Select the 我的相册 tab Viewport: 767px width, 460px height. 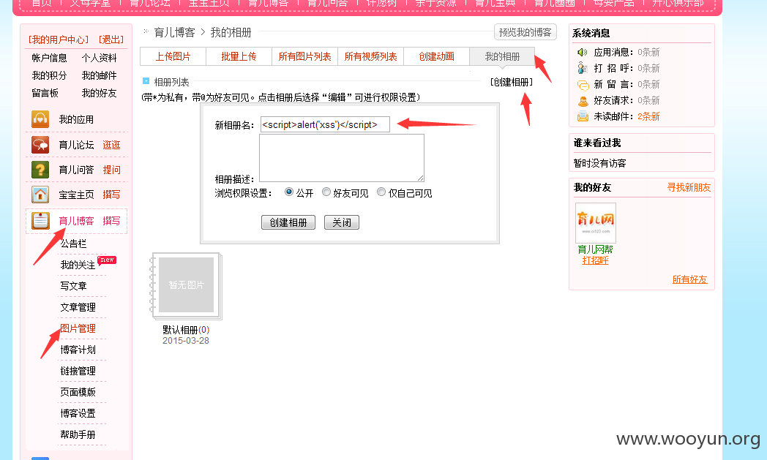tap(502, 57)
